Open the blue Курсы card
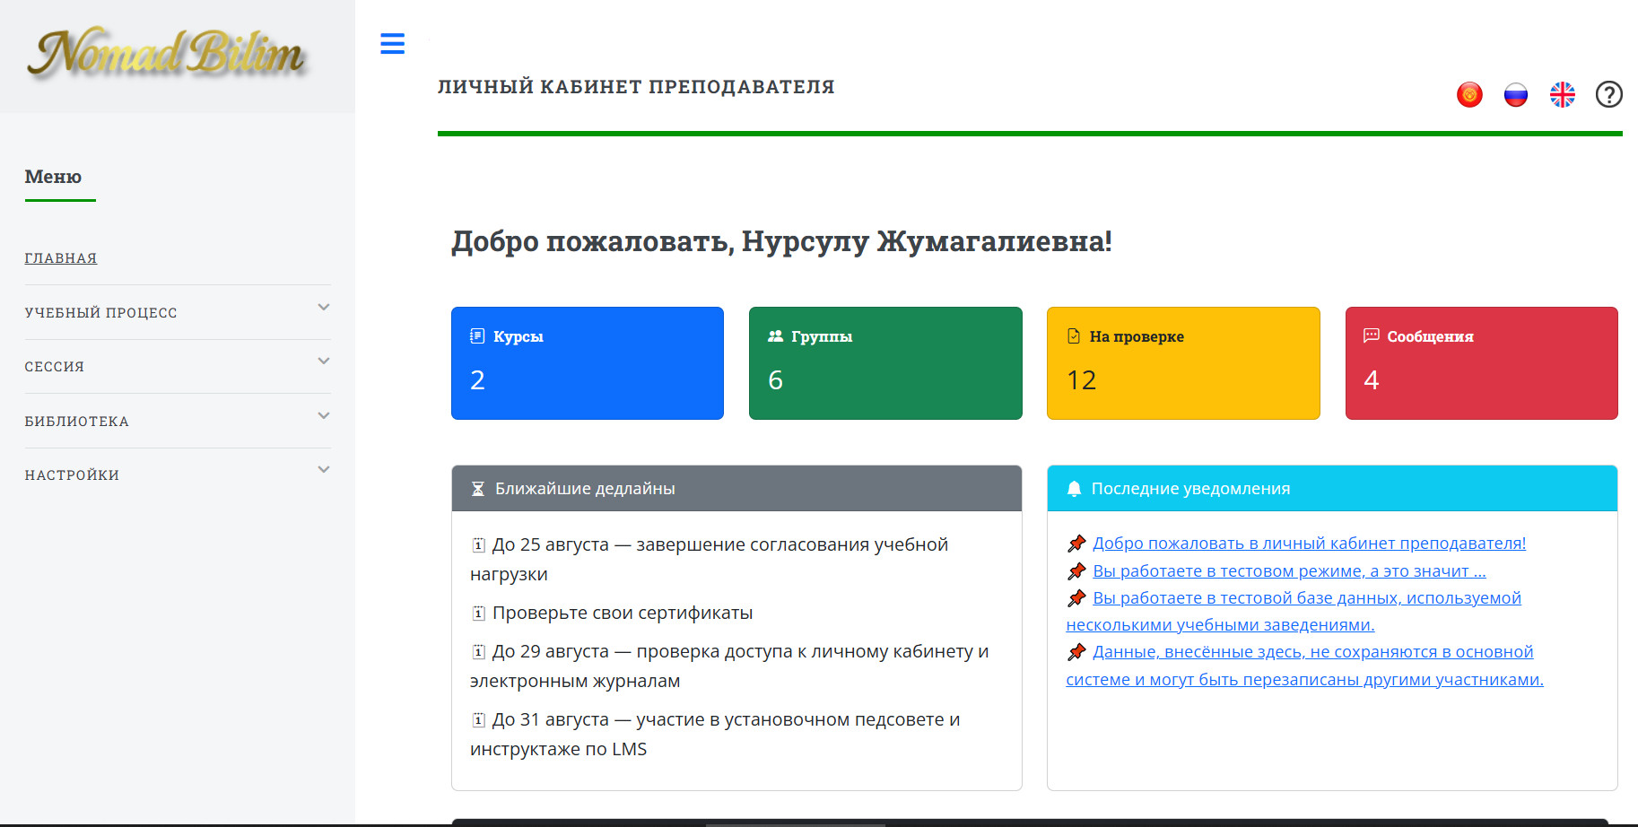The height and width of the screenshot is (827, 1638). [588, 363]
